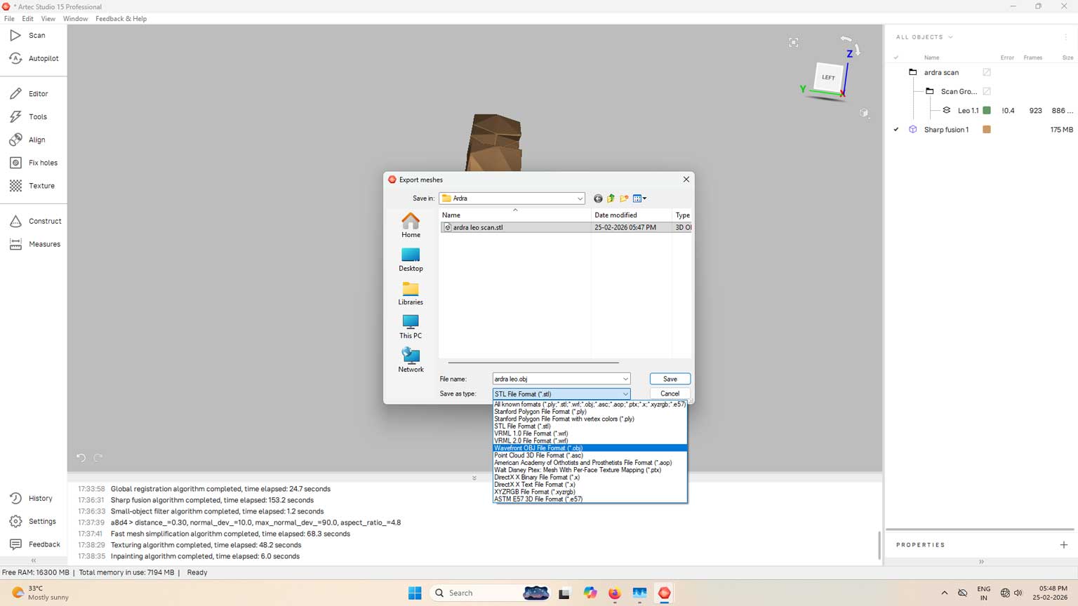
Task: Open the Scan panel
Action: [x=28, y=35]
